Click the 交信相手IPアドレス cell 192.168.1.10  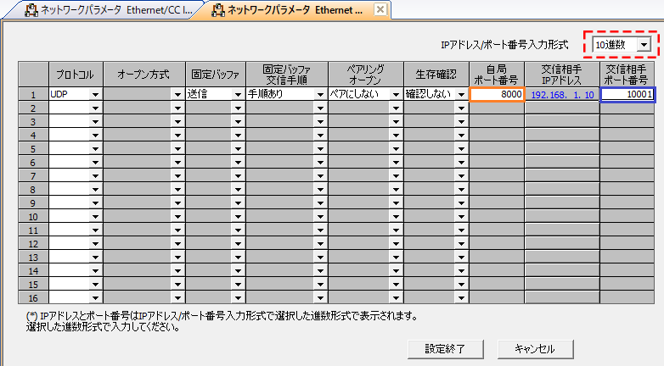[x=561, y=95]
